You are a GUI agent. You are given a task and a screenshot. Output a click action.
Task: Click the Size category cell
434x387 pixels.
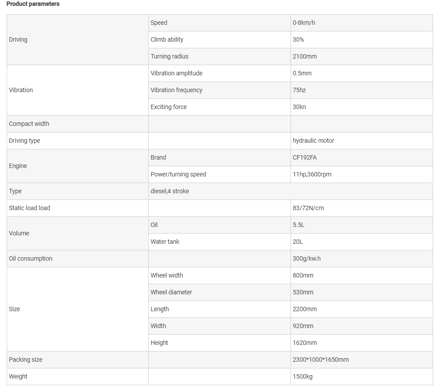tap(78, 309)
